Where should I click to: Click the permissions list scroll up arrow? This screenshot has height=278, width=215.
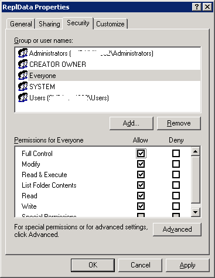(x=196, y=151)
